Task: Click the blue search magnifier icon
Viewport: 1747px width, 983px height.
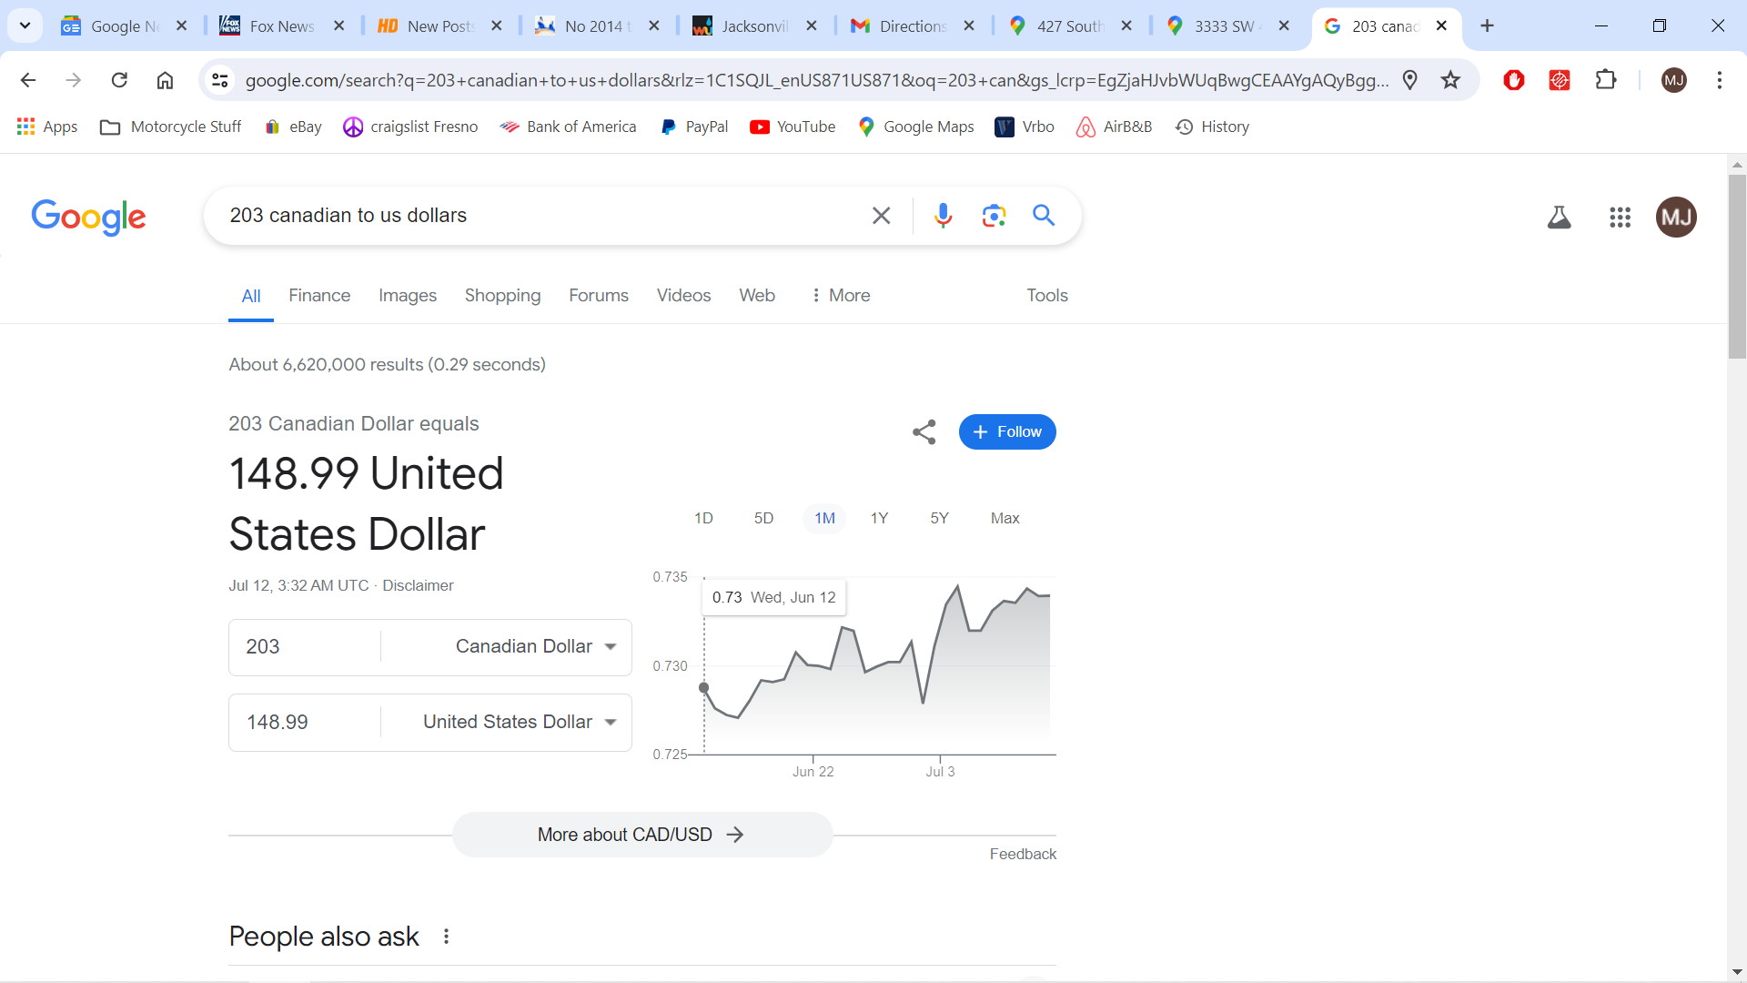Action: click(1044, 216)
